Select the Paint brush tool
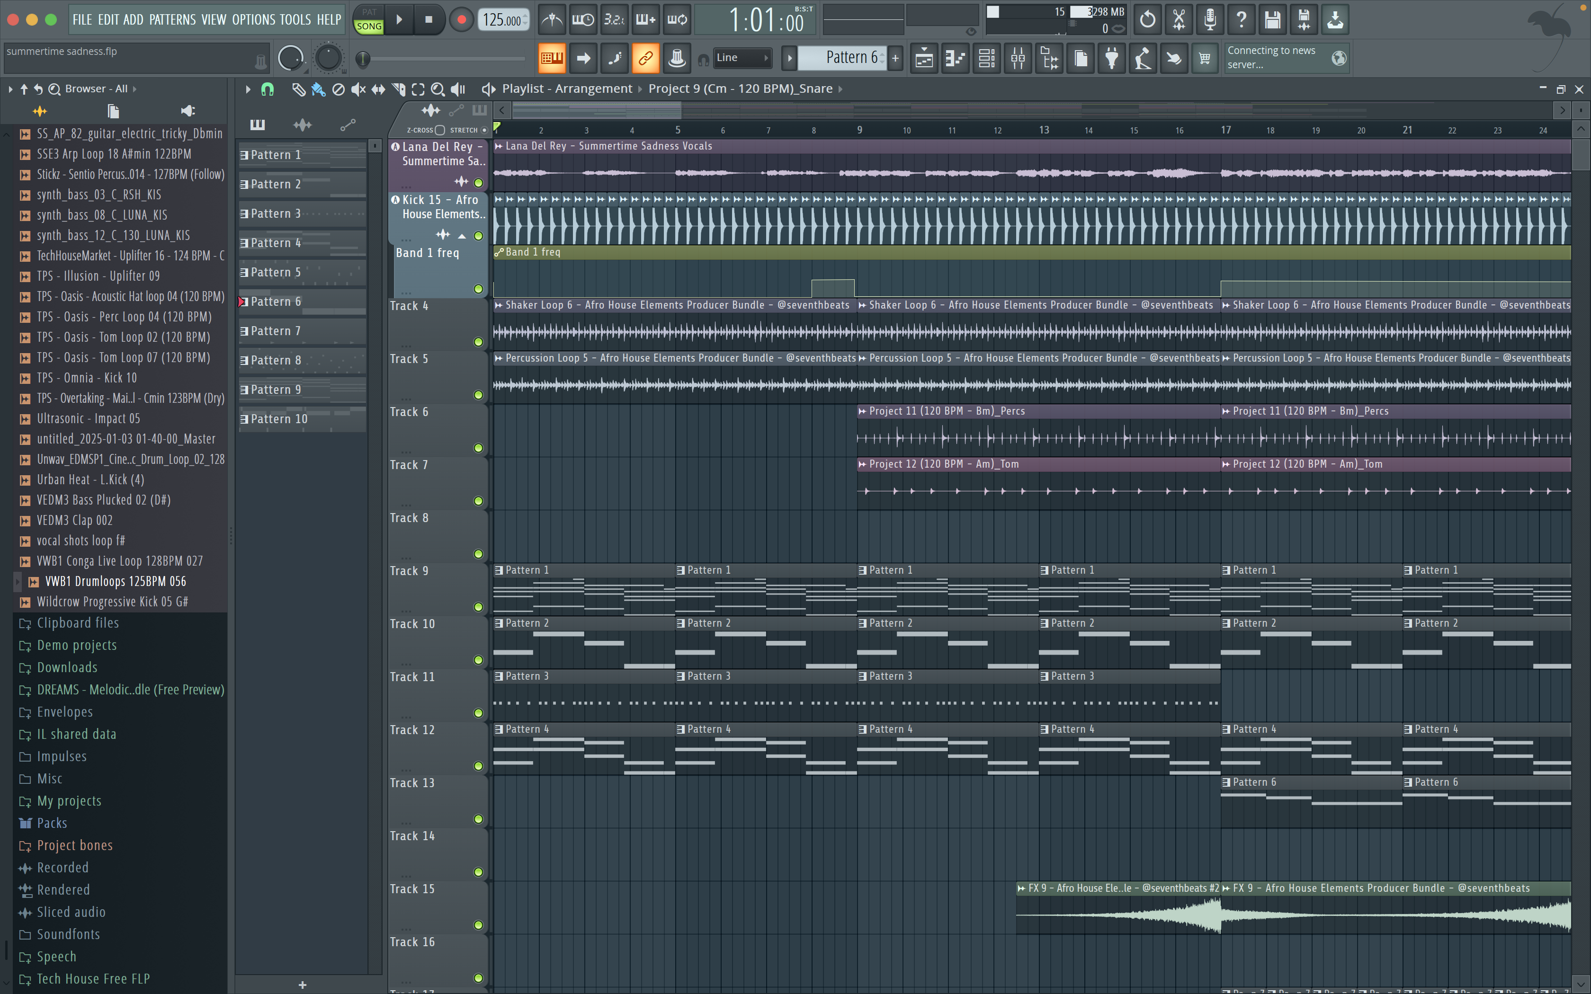The height and width of the screenshot is (994, 1591). pyautogui.click(x=318, y=89)
